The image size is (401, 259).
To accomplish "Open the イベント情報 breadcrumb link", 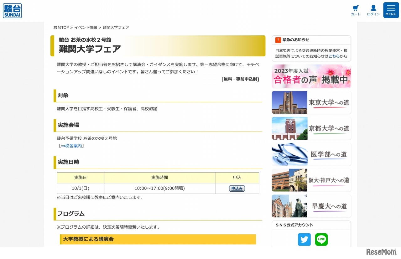I will coord(86,27).
